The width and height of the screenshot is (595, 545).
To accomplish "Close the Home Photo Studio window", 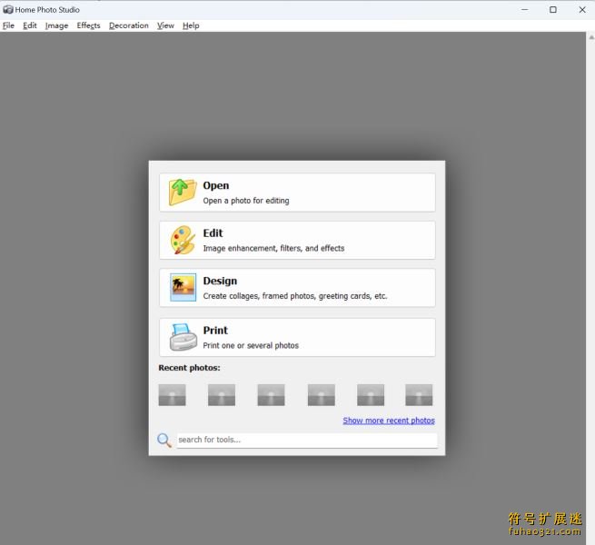I will pos(582,9).
